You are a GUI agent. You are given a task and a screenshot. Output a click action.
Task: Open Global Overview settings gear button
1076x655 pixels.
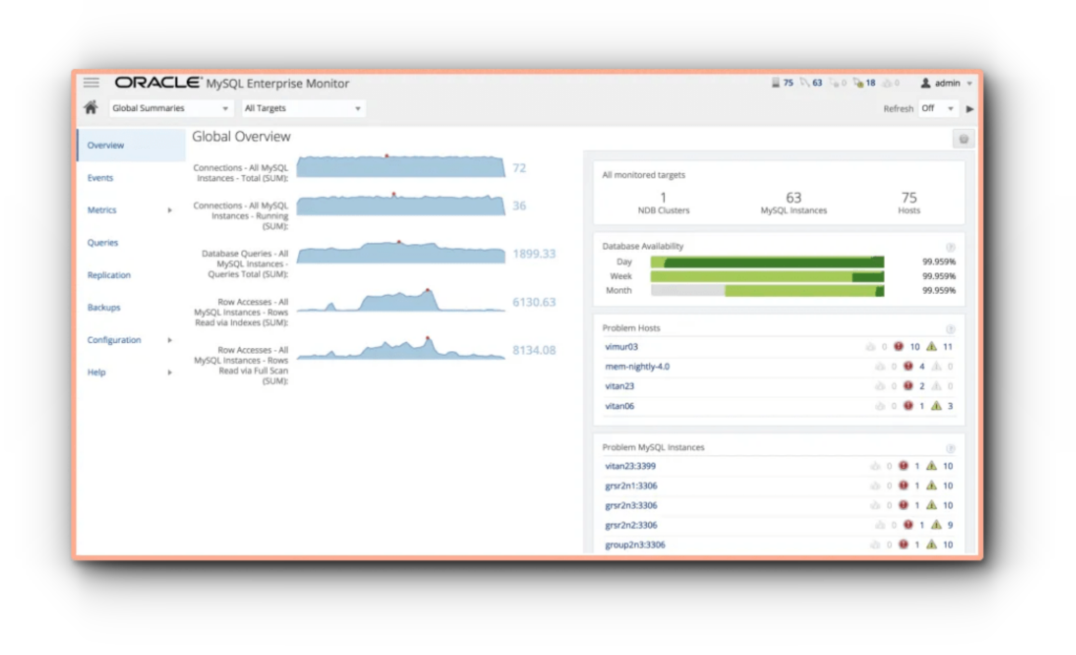coord(963,139)
